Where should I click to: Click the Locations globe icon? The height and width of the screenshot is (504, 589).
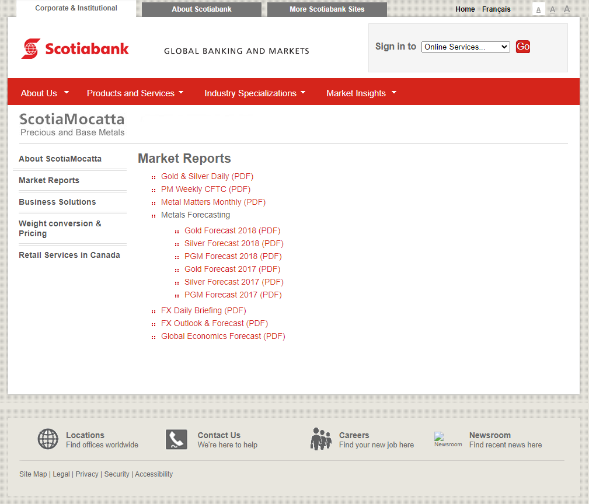point(48,439)
